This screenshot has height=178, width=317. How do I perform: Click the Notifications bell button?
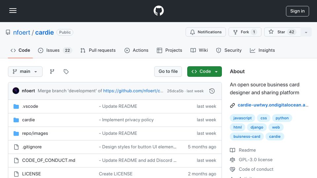coord(206,32)
